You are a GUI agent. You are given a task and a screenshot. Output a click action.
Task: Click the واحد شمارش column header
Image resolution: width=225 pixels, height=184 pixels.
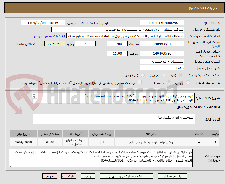pyautogui.click(x=101, y=134)
